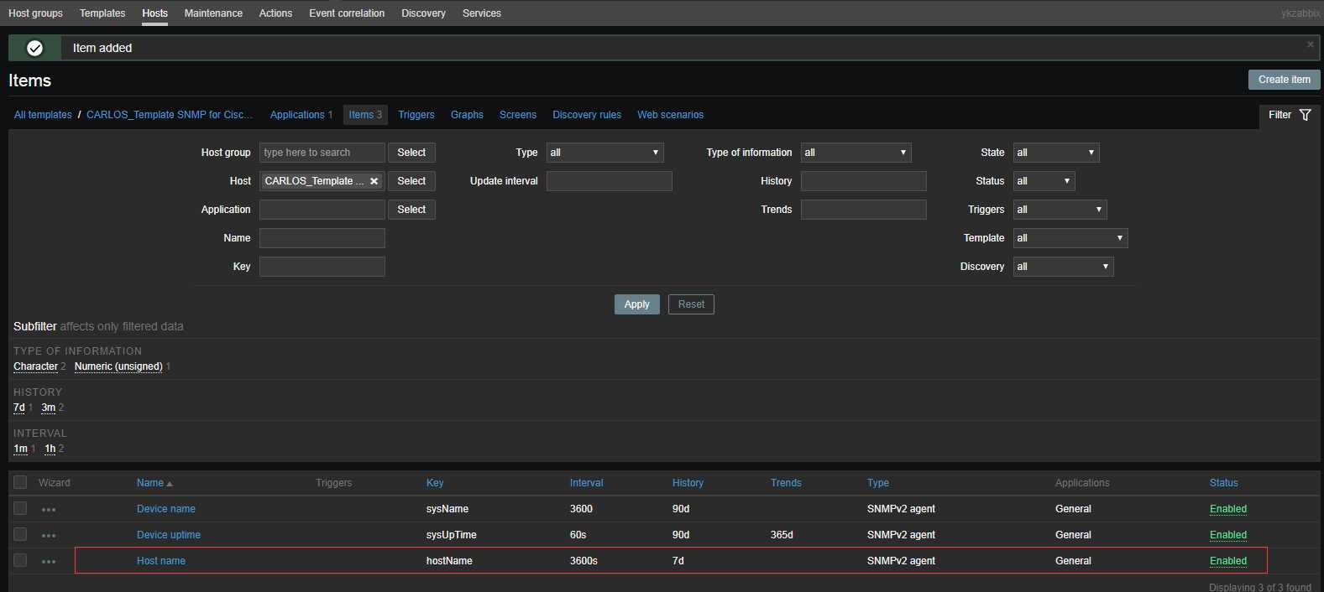Go to Maintenance menu
This screenshot has width=1324, height=592.
(213, 13)
